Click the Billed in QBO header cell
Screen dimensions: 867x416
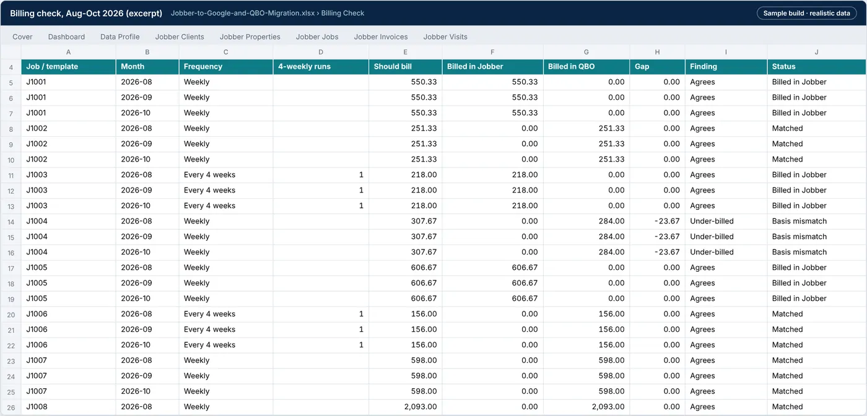[586, 66]
